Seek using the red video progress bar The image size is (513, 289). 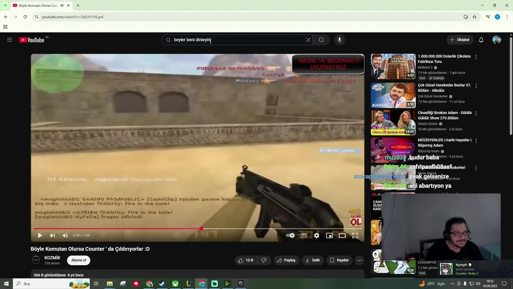[x=198, y=229]
